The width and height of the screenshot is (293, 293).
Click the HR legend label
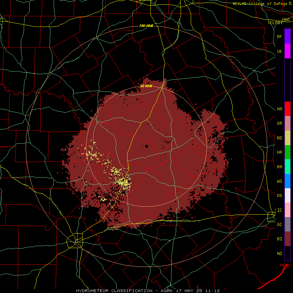[x=279, y=152]
